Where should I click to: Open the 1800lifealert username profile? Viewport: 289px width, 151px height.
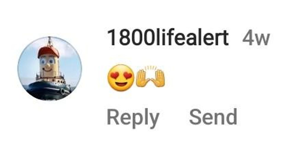pyautogui.click(x=168, y=38)
